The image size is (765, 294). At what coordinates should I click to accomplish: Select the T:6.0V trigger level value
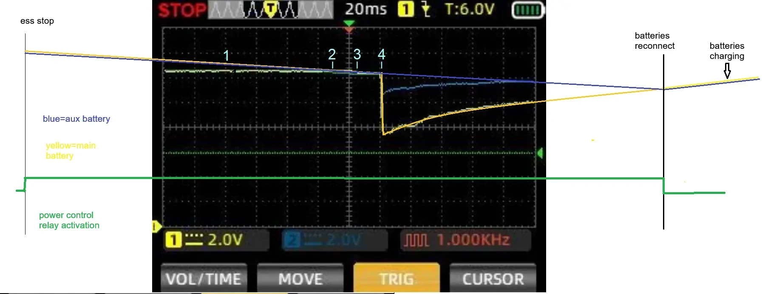[x=470, y=9]
